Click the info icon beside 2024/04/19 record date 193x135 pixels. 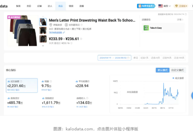[186, 14]
